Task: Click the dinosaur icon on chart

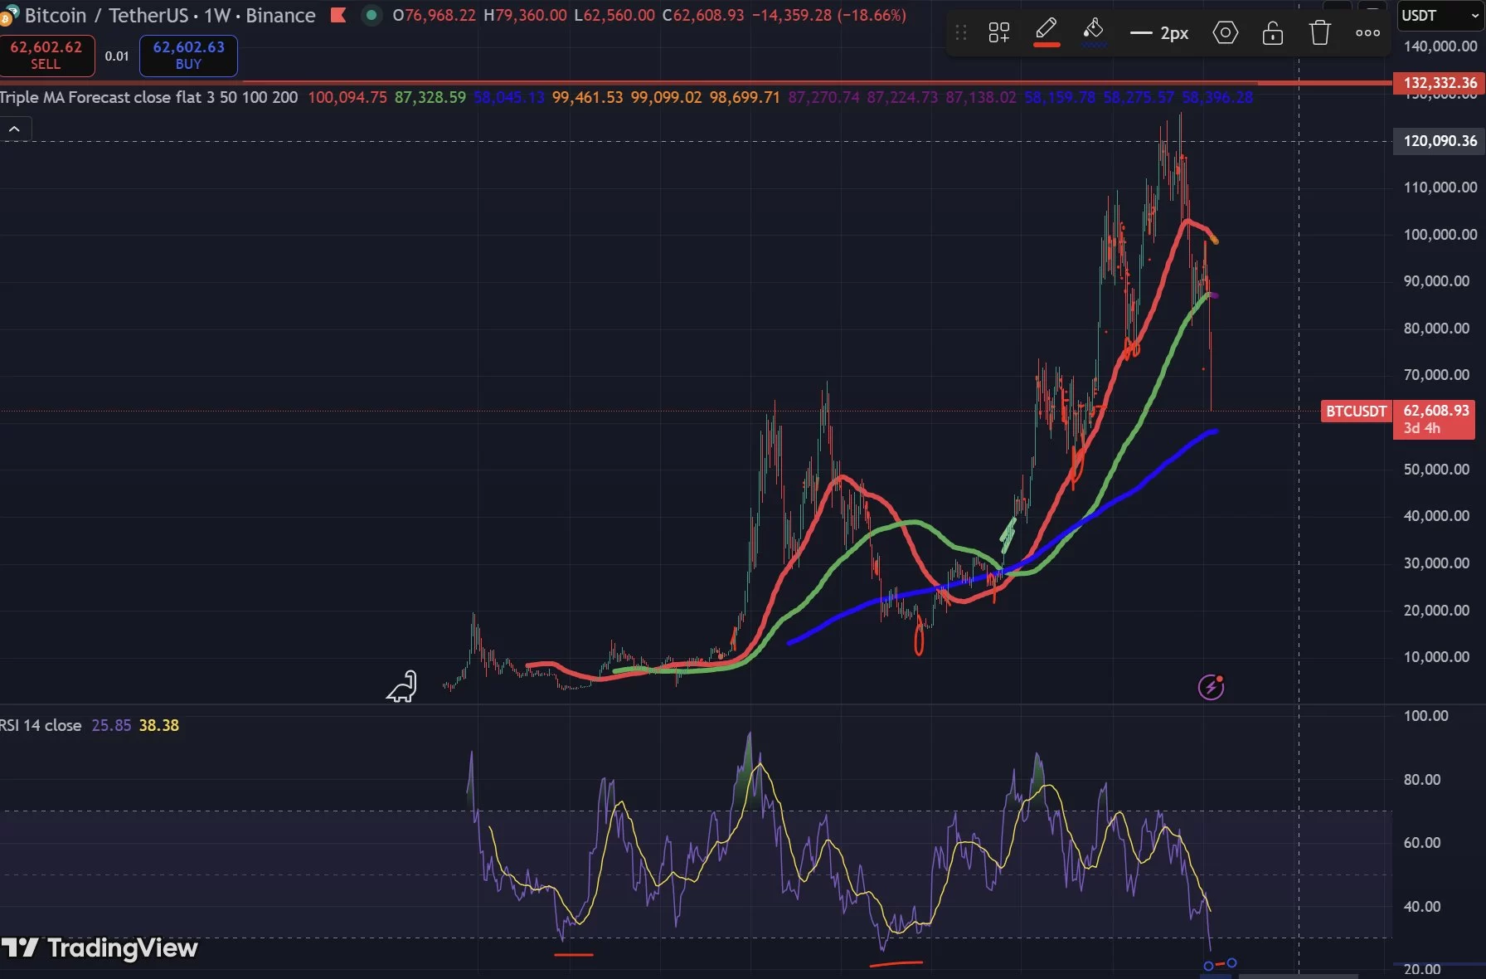Action: [402, 687]
